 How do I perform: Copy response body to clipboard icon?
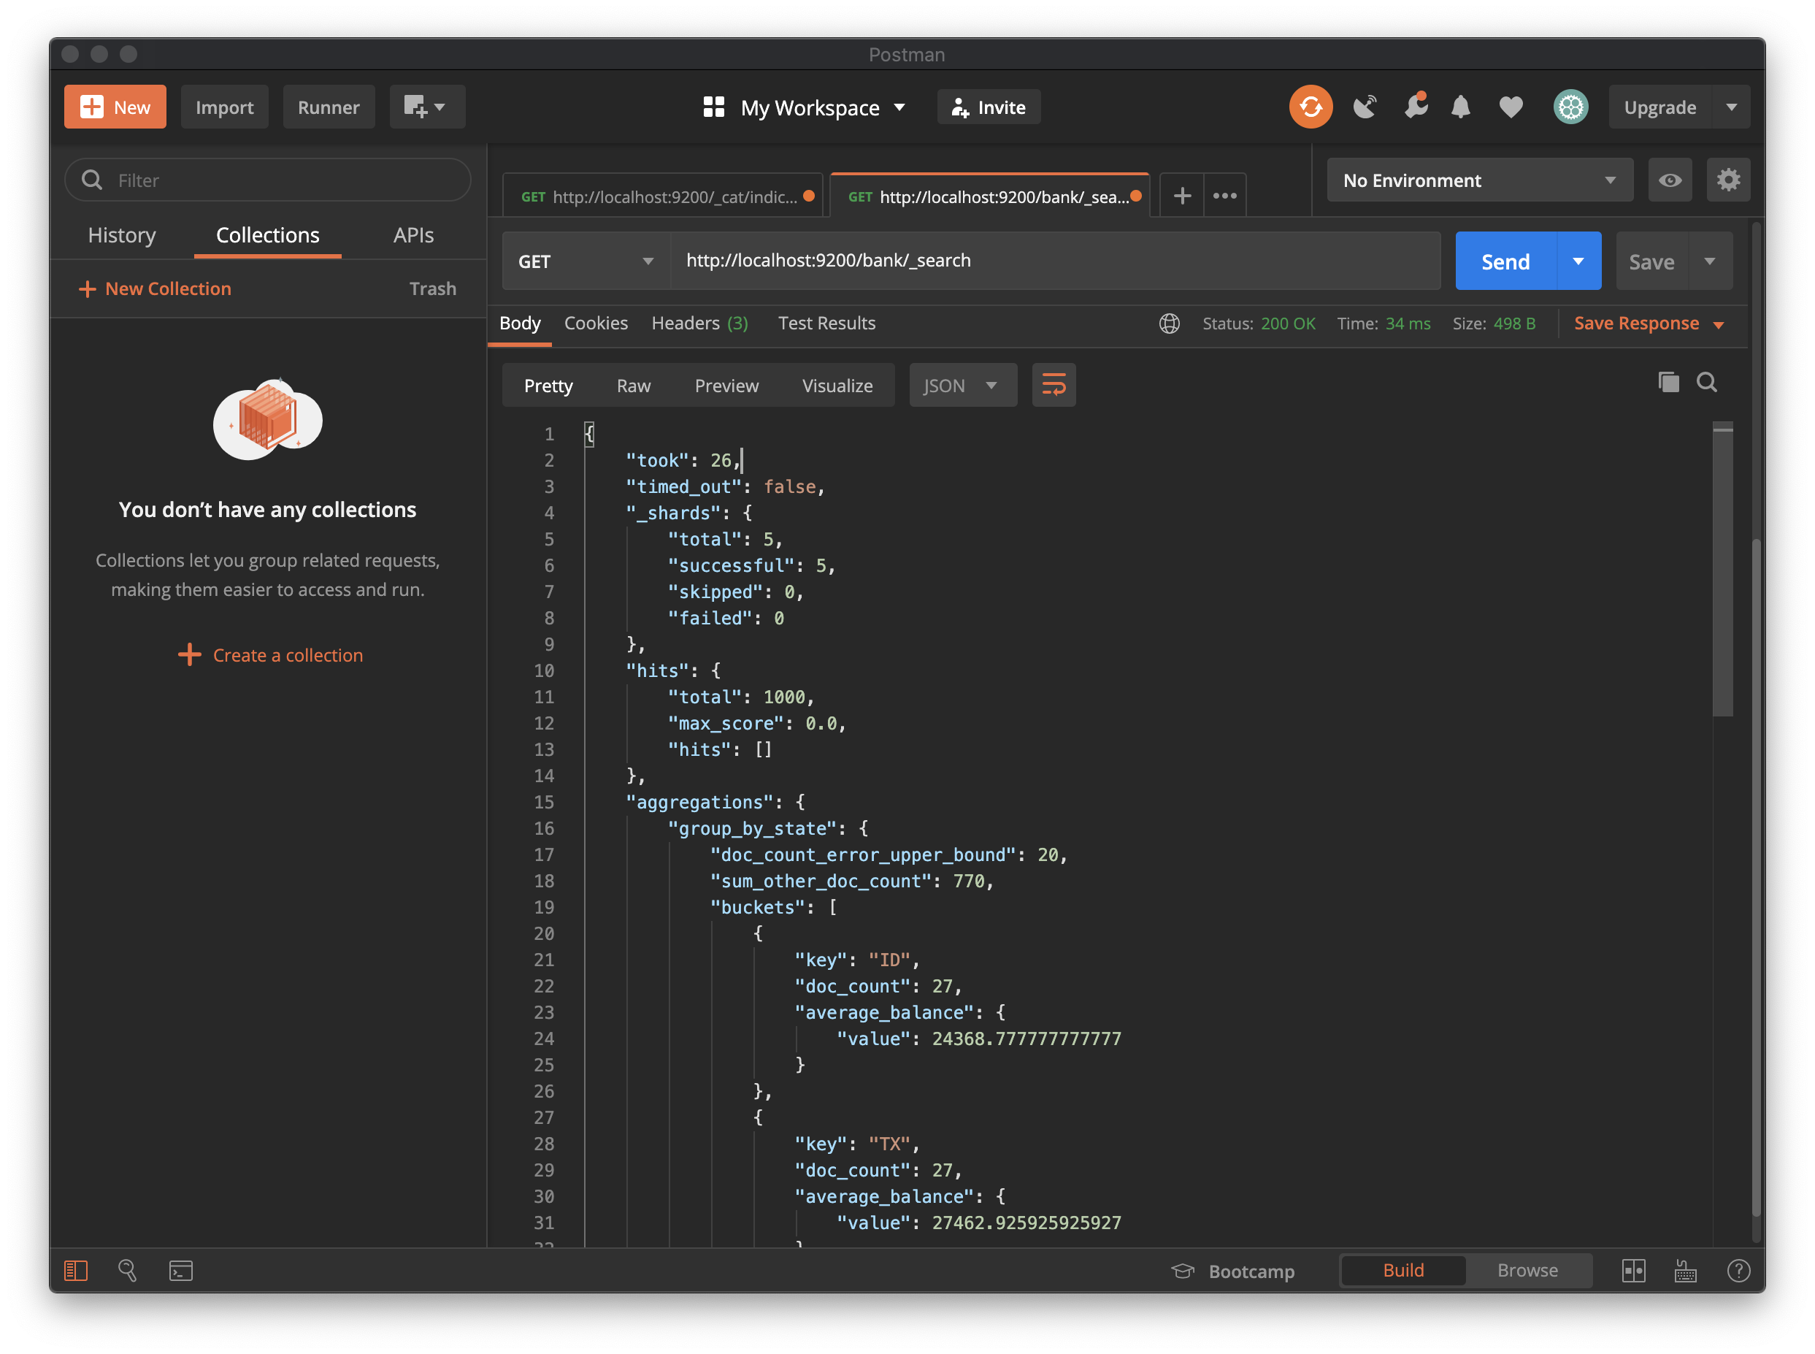[x=1668, y=383]
